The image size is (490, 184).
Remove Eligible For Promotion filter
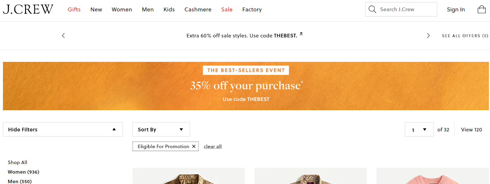point(194,146)
